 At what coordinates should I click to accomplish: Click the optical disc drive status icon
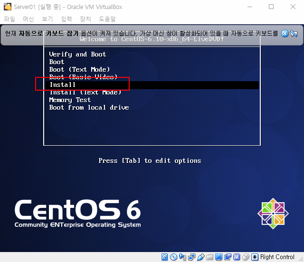(x=173, y=257)
